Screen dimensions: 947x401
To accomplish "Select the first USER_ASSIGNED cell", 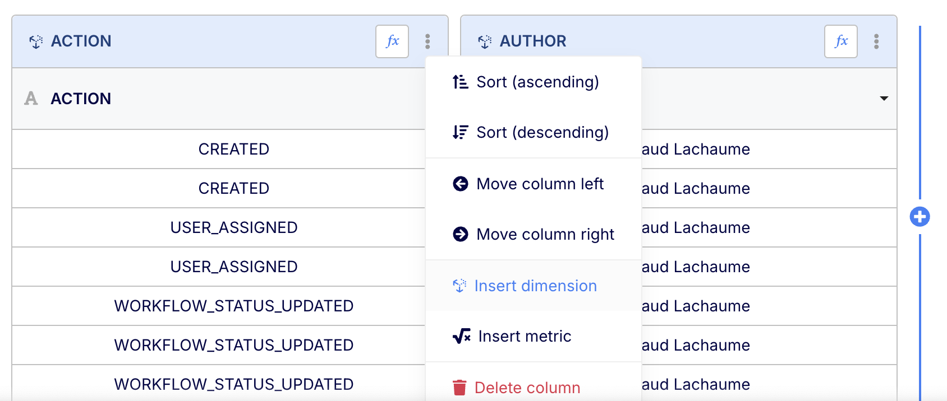I will tap(233, 228).
